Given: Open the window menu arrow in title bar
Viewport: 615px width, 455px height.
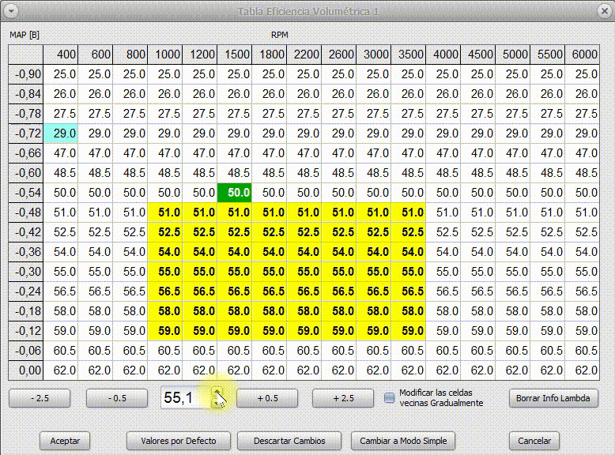Looking at the screenshot, I should 11,11.
